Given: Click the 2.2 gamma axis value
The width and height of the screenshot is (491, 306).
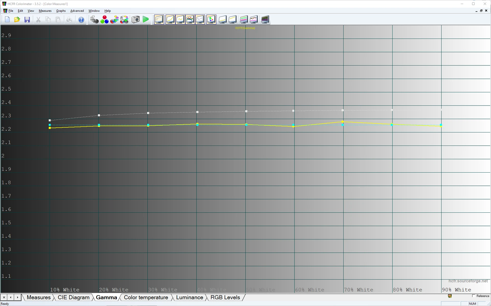Looking at the screenshot, I should 6,129.
